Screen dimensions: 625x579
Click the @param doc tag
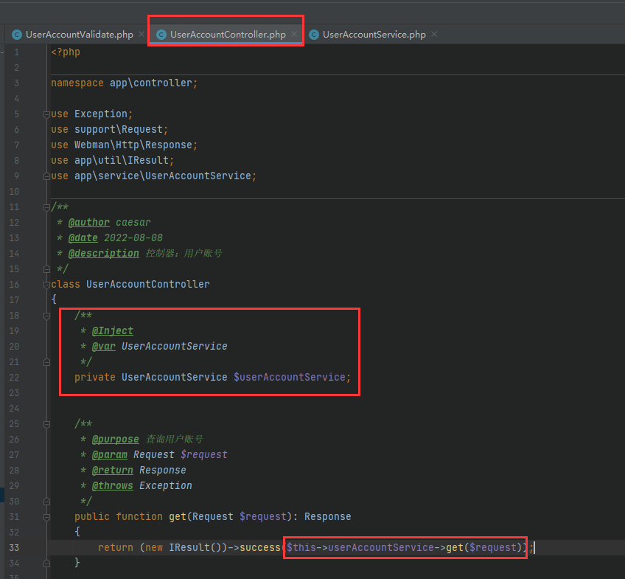110,454
